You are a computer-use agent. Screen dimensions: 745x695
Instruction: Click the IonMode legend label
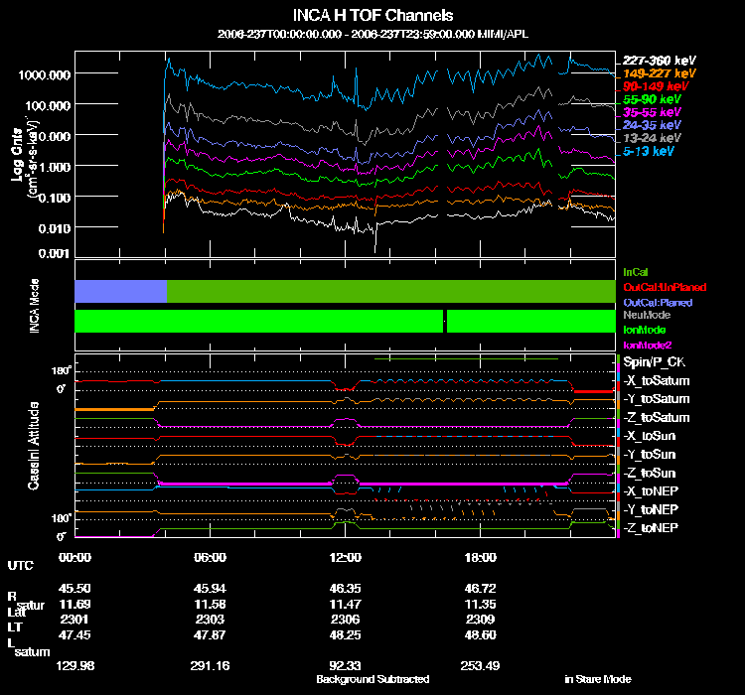(645, 330)
